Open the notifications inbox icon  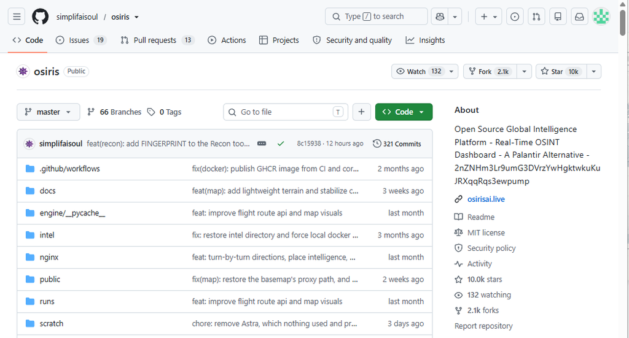point(579,17)
